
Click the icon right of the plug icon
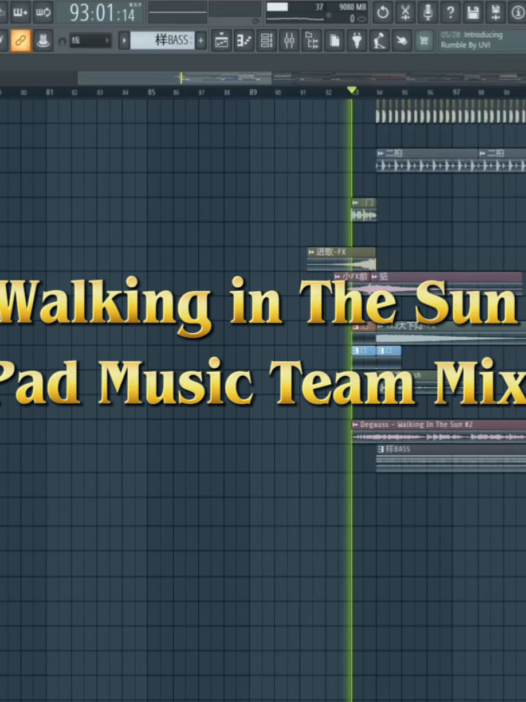[379, 41]
